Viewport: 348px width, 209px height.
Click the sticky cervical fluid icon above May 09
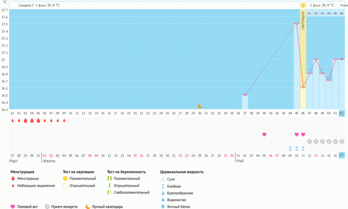[290, 148]
